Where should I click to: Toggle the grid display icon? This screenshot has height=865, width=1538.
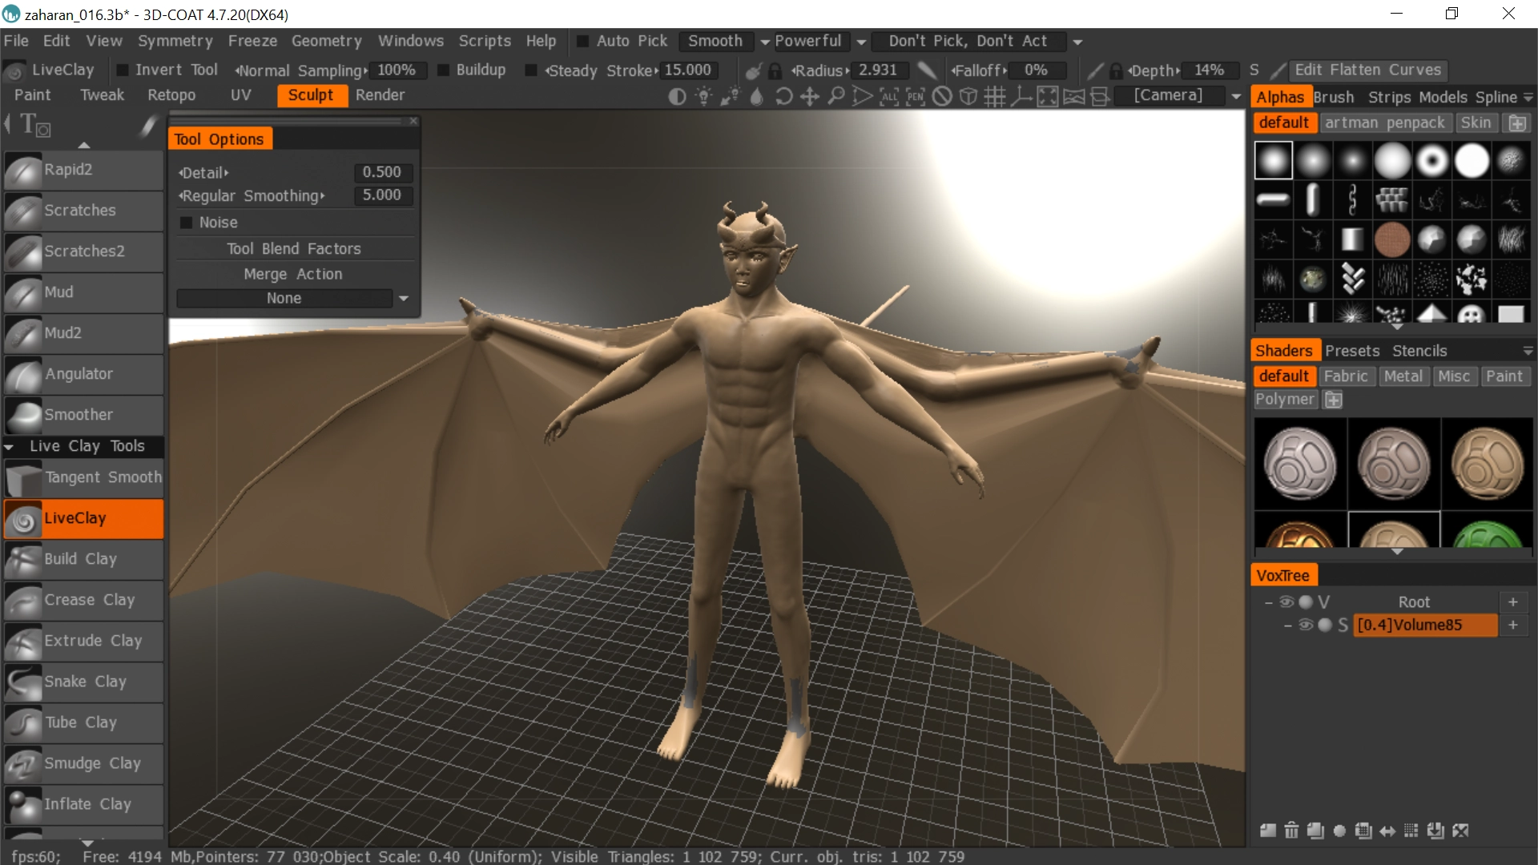[994, 97]
